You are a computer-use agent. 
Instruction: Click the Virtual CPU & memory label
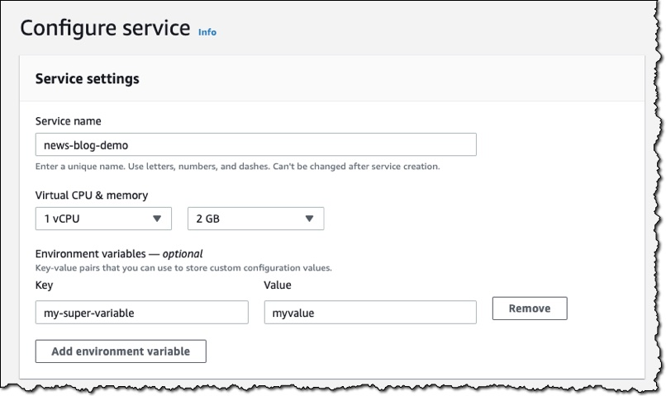click(x=92, y=196)
